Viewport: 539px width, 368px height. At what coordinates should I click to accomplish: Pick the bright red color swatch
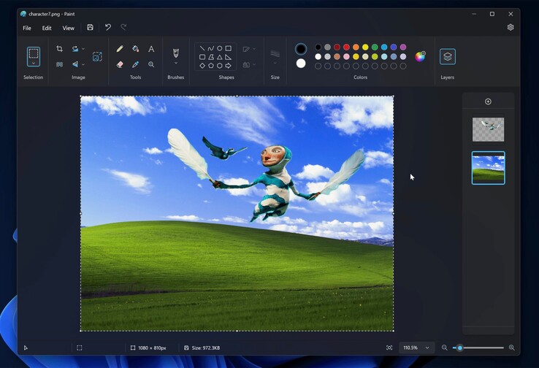346,47
